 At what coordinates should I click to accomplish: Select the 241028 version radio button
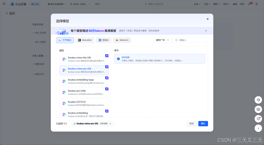118,59
